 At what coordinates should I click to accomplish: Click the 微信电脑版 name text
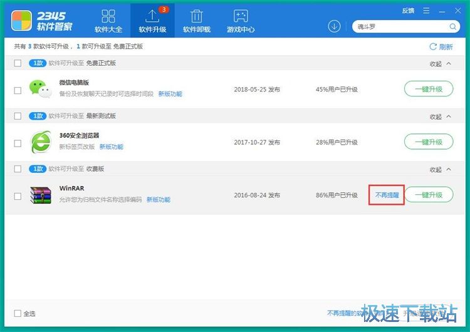pos(74,83)
